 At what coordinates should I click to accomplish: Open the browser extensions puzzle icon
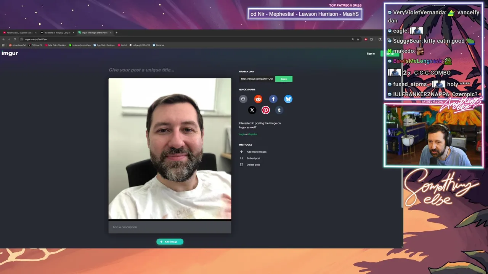pyautogui.click(x=372, y=39)
